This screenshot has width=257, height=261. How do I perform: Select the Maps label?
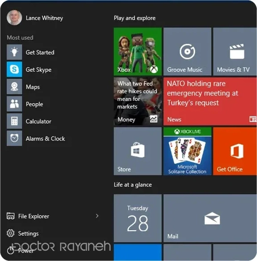click(x=33, y=87)
